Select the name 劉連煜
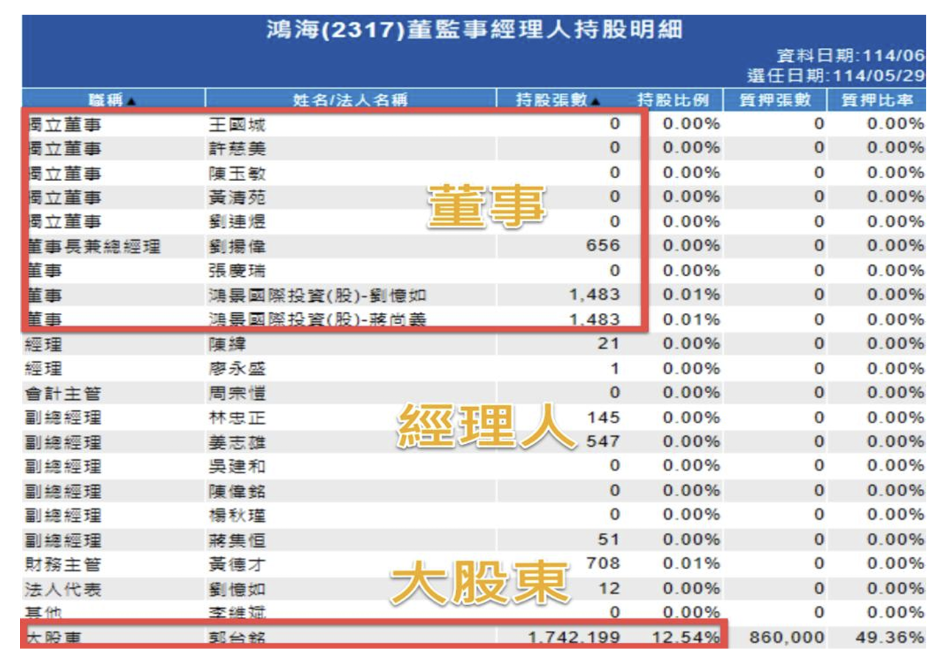 (x=237, y=222)
